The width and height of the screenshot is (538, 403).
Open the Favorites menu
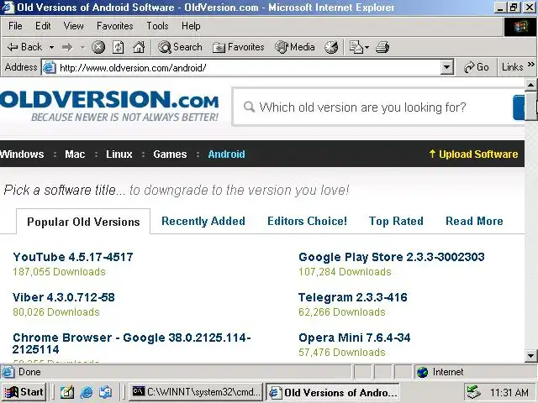[114, 26]
